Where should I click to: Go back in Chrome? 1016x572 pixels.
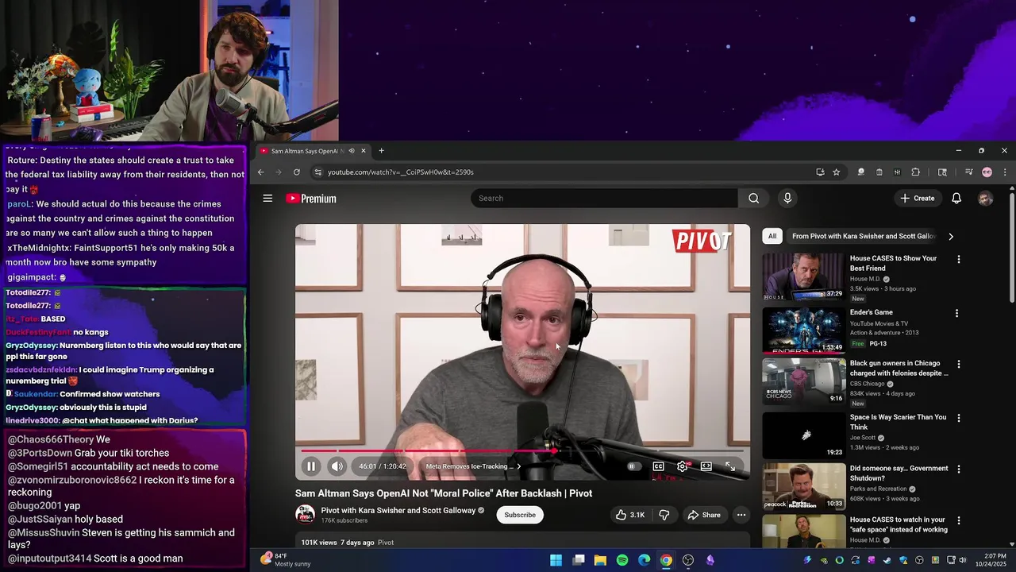click(x=260, y=172)
